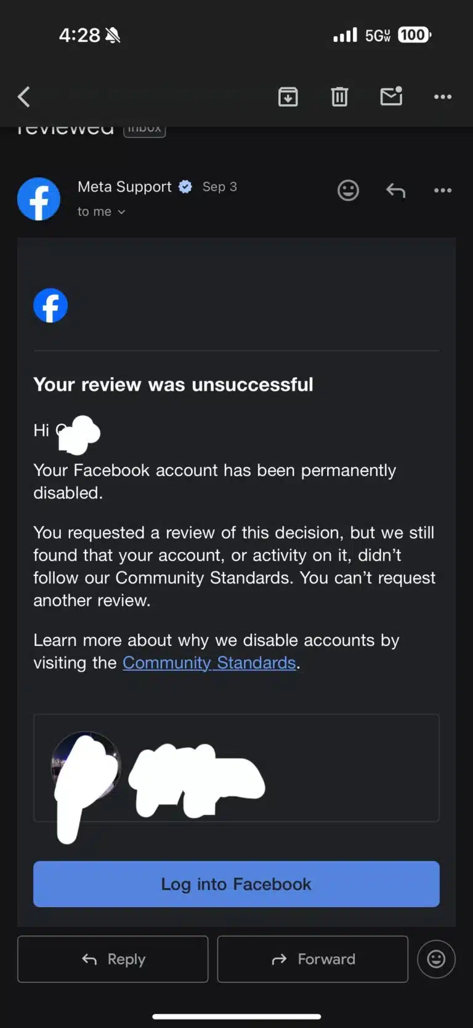Mark the email as unread
Viewport: 473px width, 1028px height.
coord(391,96)
